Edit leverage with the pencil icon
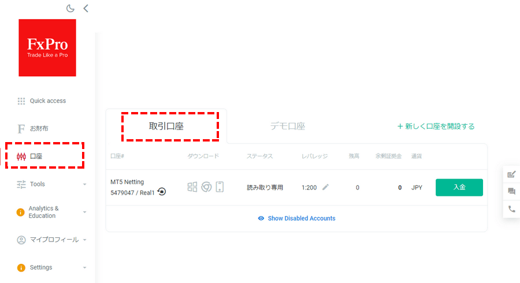Image resolution: width=520 pixels, height=283 pixels. click(326, 187)
